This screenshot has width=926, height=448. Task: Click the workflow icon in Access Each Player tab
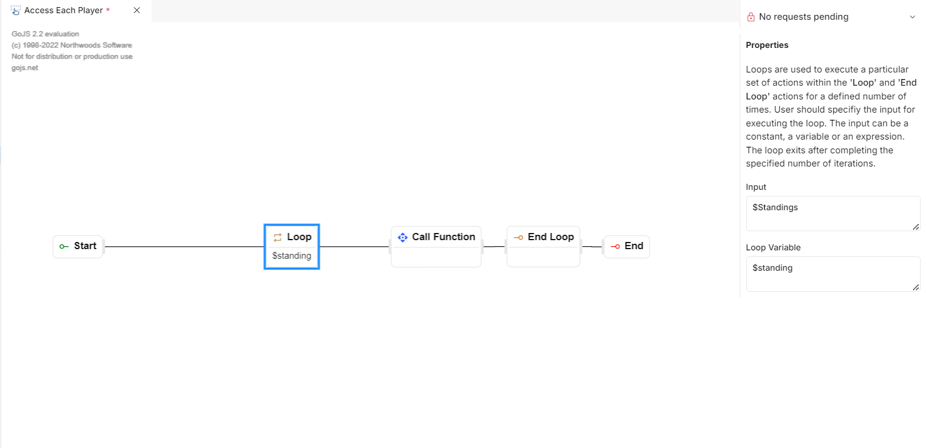click(x=16, y=10)
